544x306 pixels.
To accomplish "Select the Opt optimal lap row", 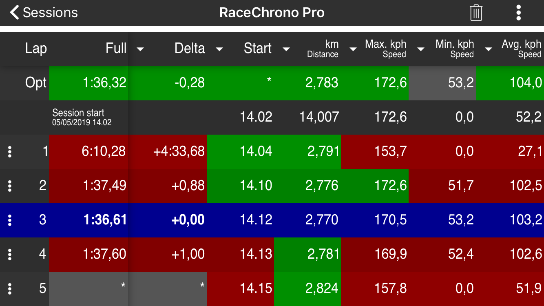I will 36,83.
